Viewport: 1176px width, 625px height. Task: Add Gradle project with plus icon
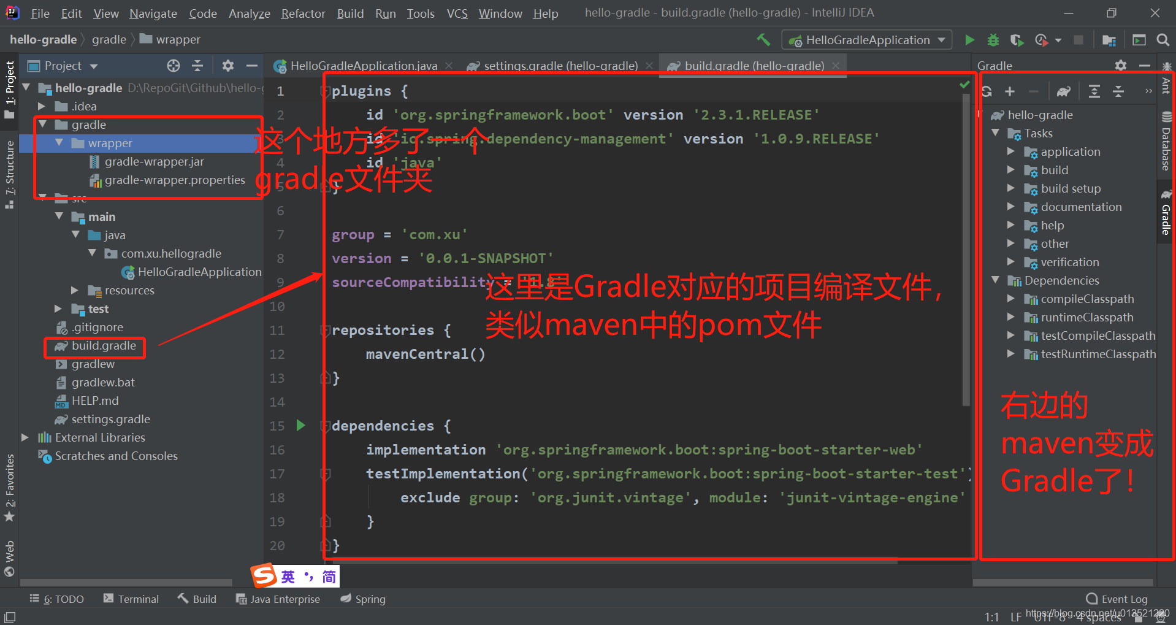click(x=1010, y=91)
